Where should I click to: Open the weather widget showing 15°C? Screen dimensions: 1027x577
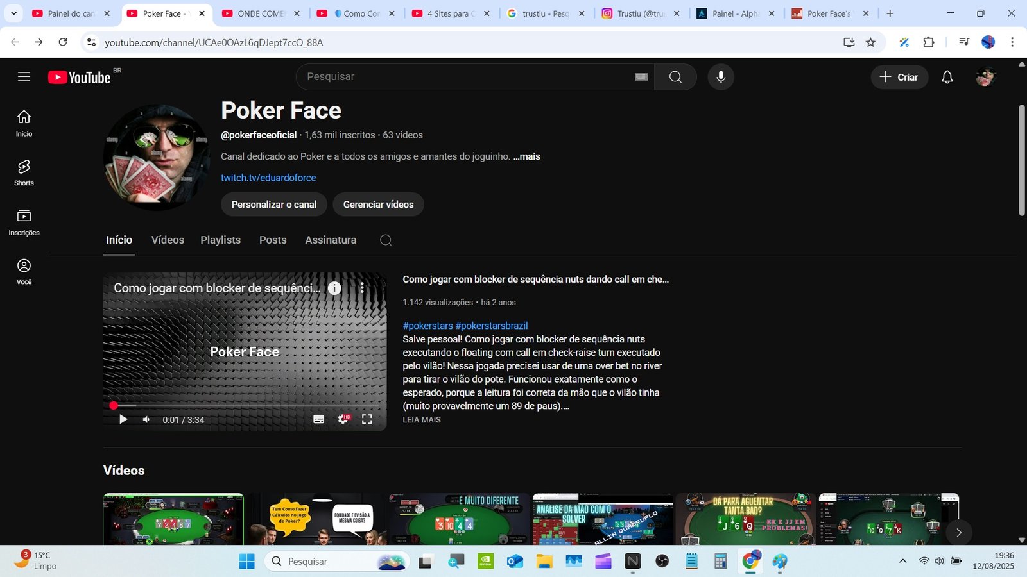tap(35, 560)
